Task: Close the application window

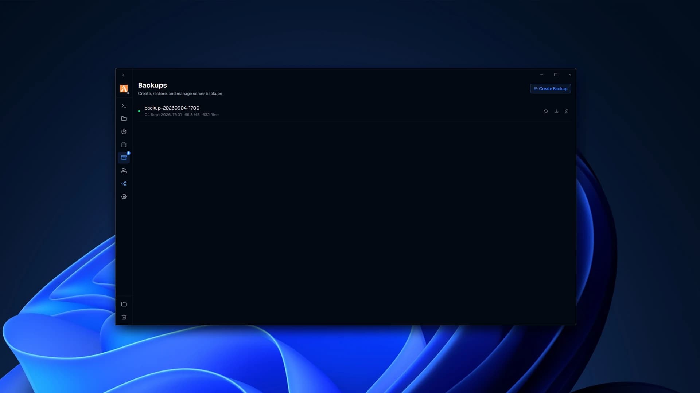Action: point(570,75)
